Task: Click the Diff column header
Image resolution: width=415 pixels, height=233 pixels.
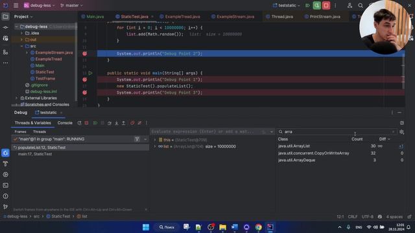Action: pos(385,139)
